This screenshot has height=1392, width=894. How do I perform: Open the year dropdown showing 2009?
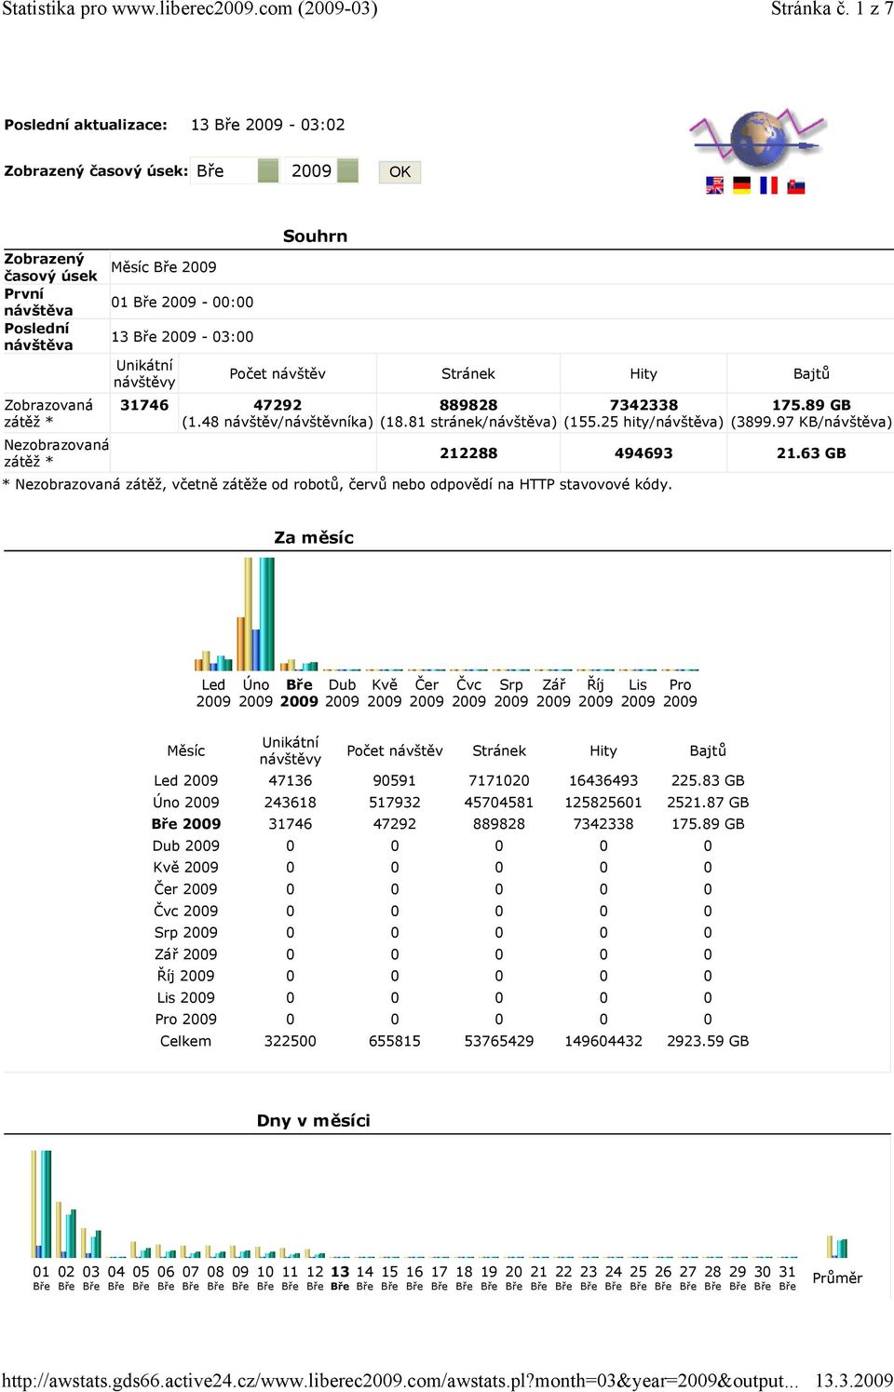[322, 171]
